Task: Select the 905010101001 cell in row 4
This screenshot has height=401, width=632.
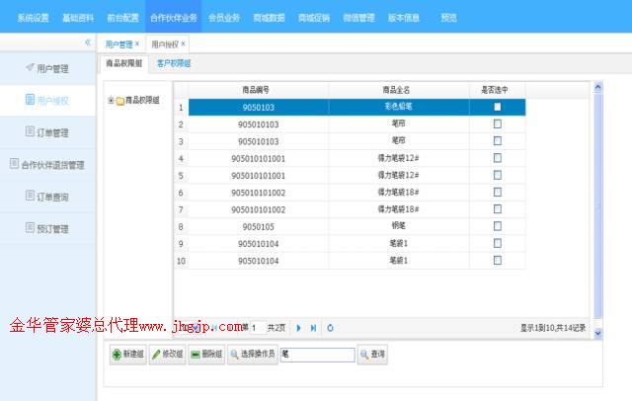Action: coord(259,158)
